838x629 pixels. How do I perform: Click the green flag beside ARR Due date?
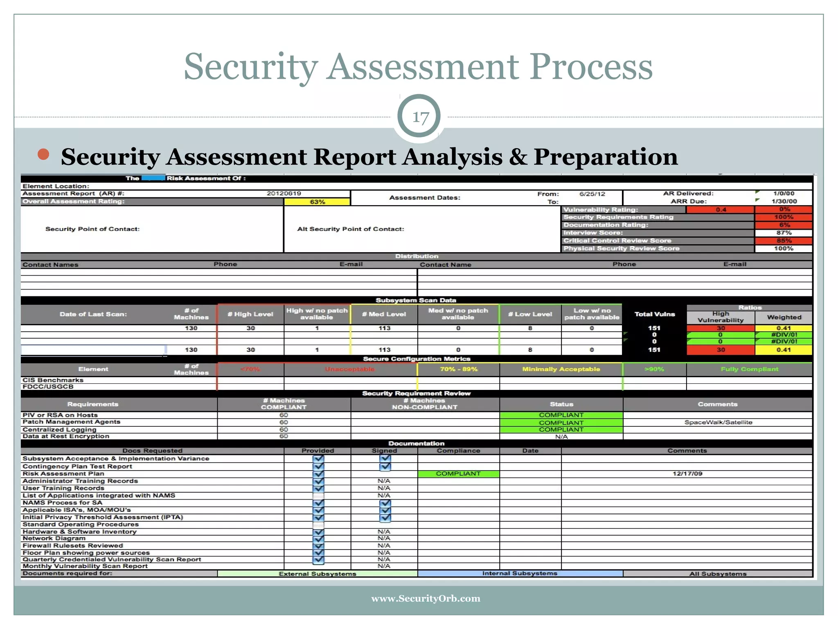point(757,200)
